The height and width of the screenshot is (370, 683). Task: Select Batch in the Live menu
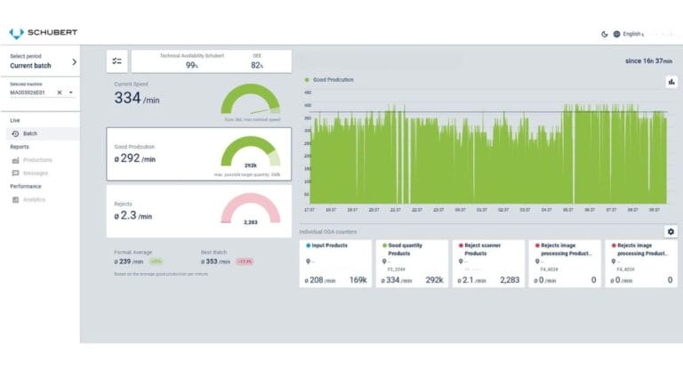(30, 133)
